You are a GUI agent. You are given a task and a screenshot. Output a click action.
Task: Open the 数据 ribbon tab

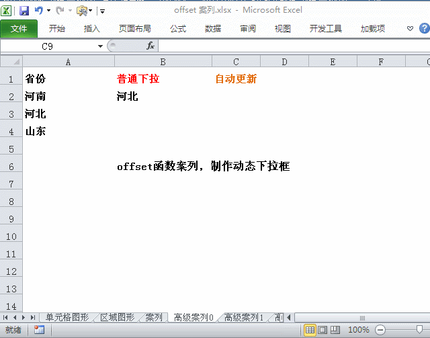[x=213, y=28]
